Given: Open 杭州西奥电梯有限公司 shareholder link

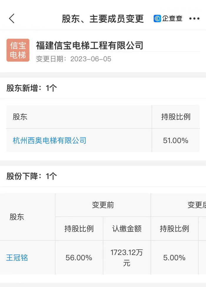Looking at the screenshot, I should tap(49, 140).
